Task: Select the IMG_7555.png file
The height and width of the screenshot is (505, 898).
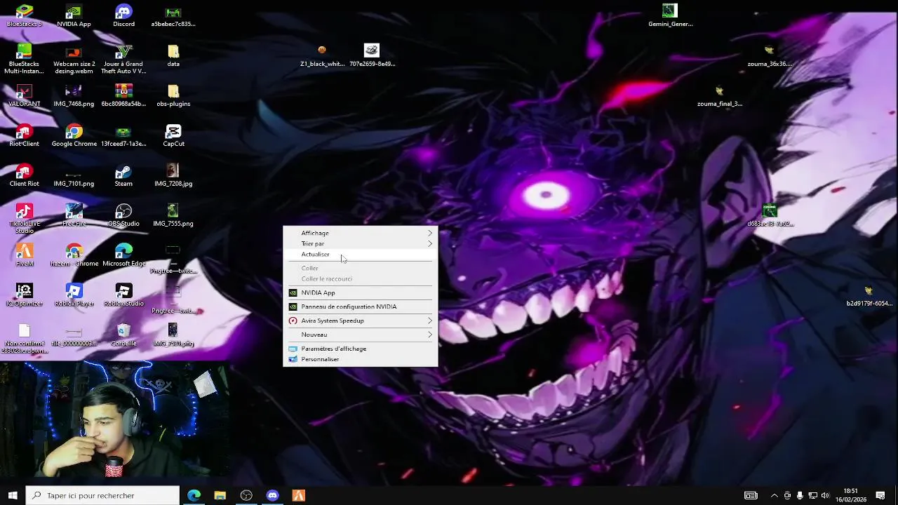Action: pyautogui.click(x=173, y=215)
